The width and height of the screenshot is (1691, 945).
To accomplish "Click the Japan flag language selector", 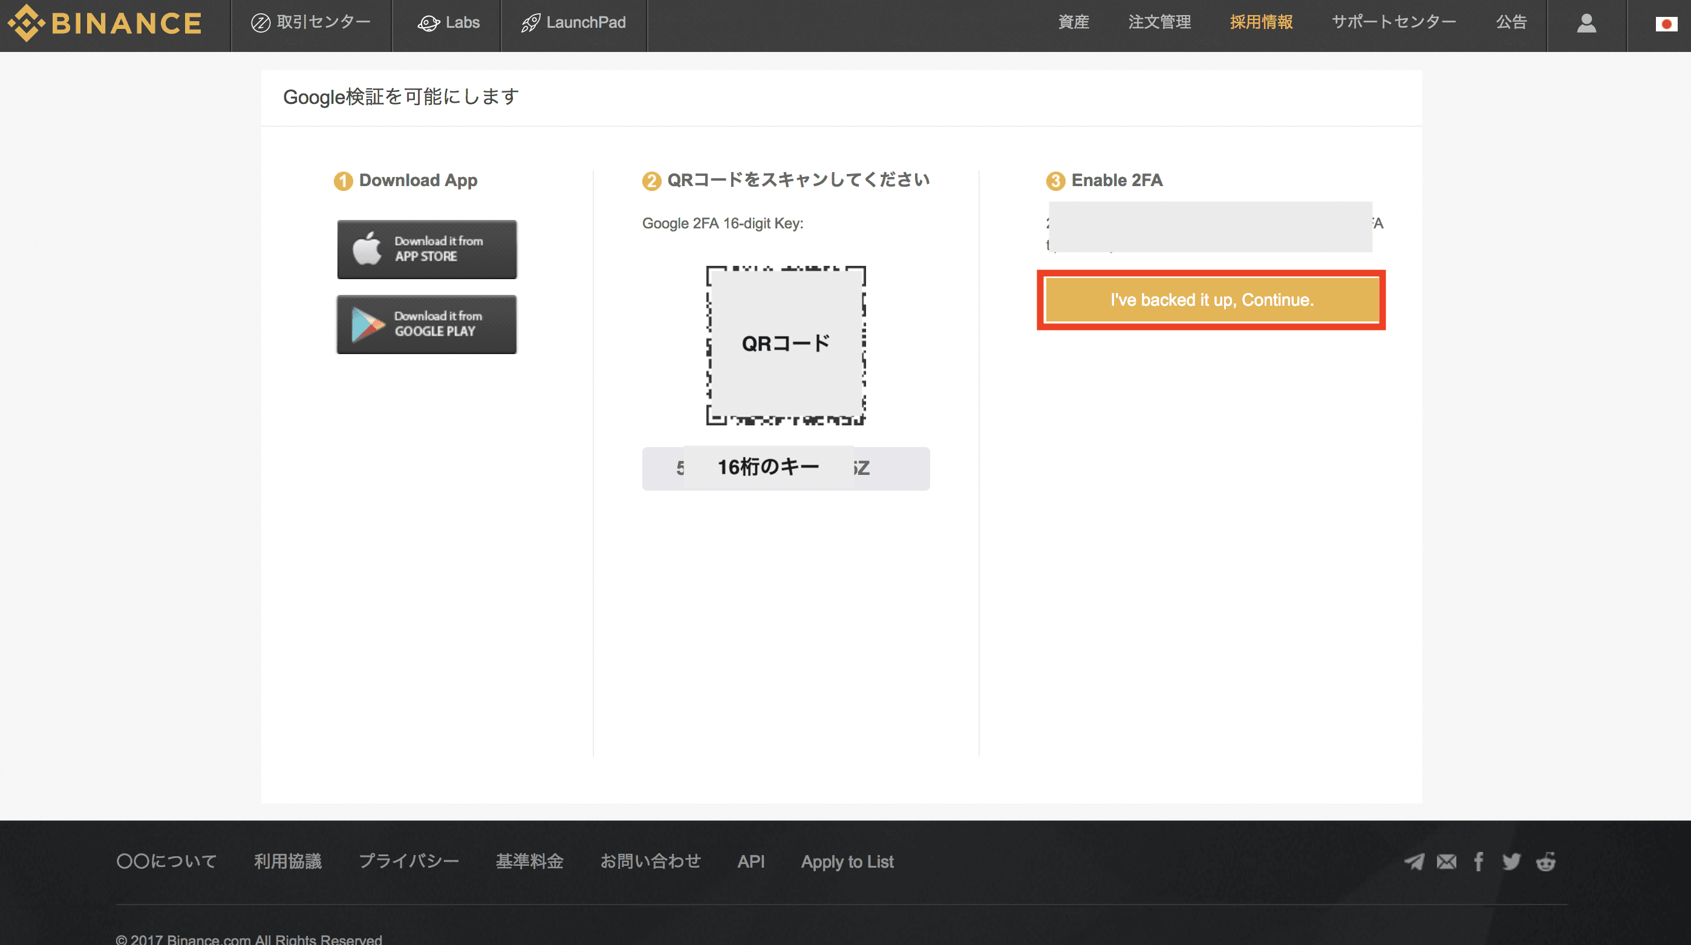I will [x=1666, y=24].
